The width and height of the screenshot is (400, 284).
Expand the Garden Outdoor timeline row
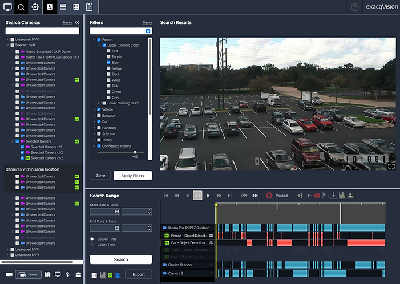click(212, 265)
